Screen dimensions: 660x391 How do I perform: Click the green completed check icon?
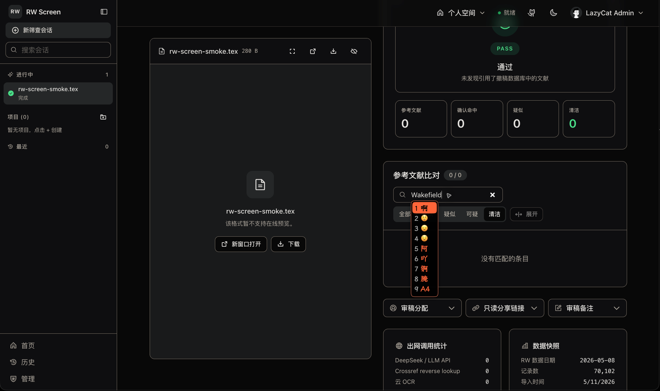click(x=11, y=93)
